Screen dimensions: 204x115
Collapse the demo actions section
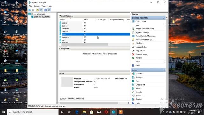click(x=164, y=70)
